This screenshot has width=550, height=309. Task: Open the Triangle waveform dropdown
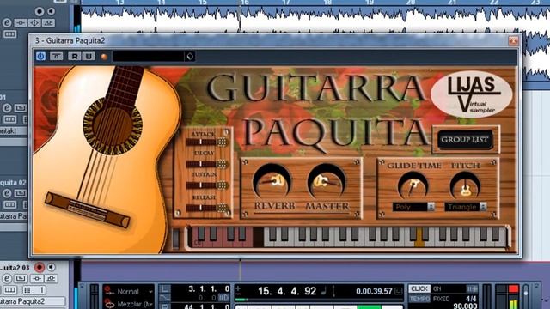click(466, 207)
